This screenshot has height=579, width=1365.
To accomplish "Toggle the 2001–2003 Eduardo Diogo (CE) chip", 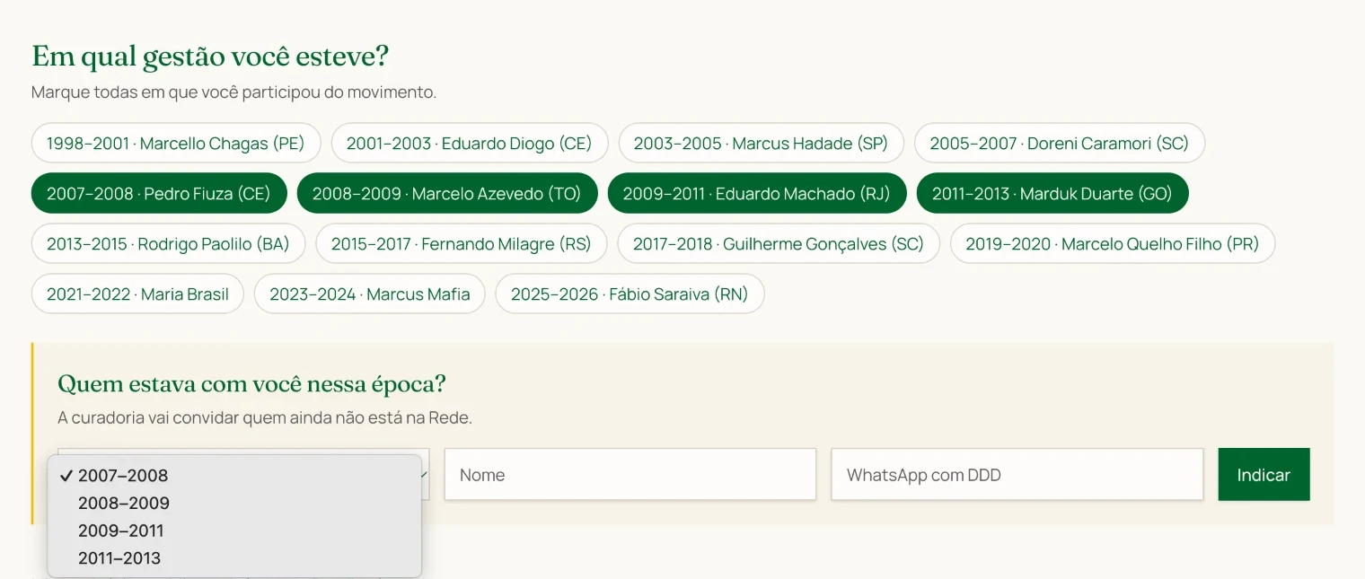I will click(x=470, y=143).
